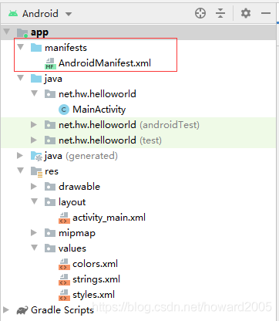Click the Gradle elephant icon
Viewport: 279px width, 321px height.
coord(22,310)
